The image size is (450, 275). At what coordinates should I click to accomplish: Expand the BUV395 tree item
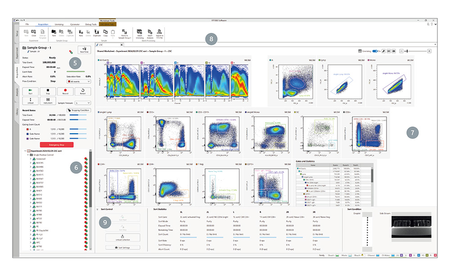(31, 163)
